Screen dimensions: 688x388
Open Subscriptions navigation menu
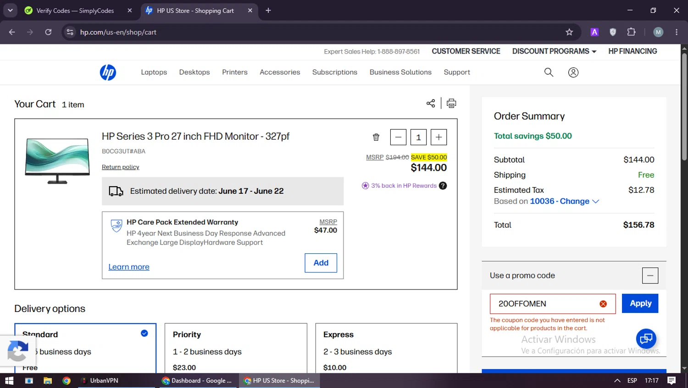coord(335,72)
